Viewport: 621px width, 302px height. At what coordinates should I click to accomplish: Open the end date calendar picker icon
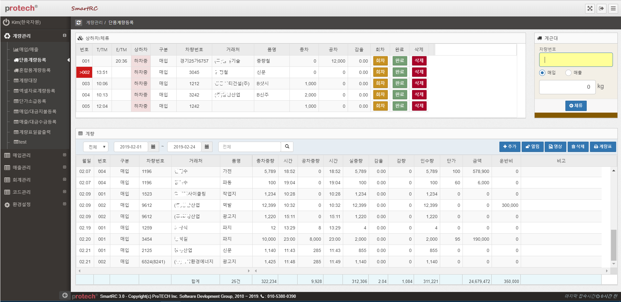(207, 147)
